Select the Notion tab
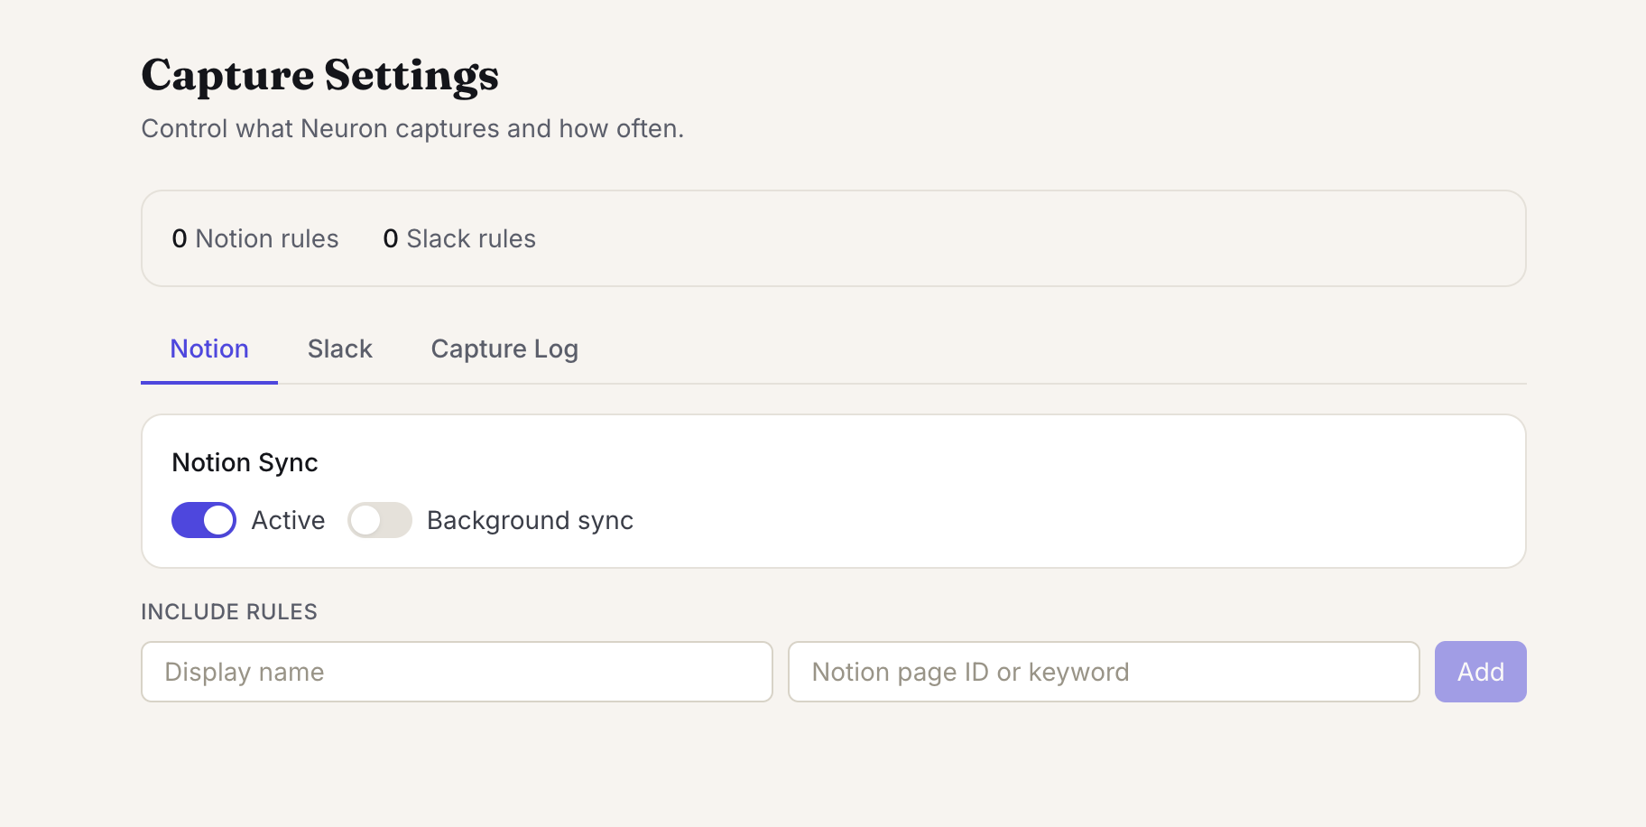 point(209,349)
